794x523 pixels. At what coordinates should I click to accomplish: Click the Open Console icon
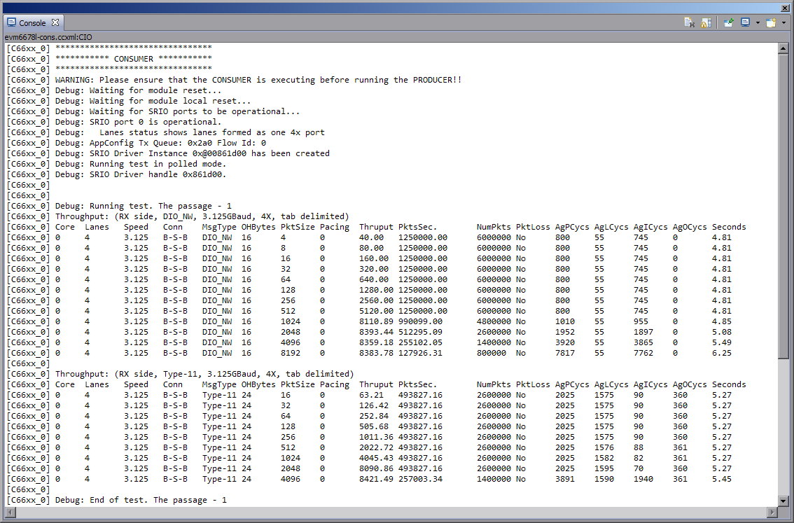pos(770,23)
